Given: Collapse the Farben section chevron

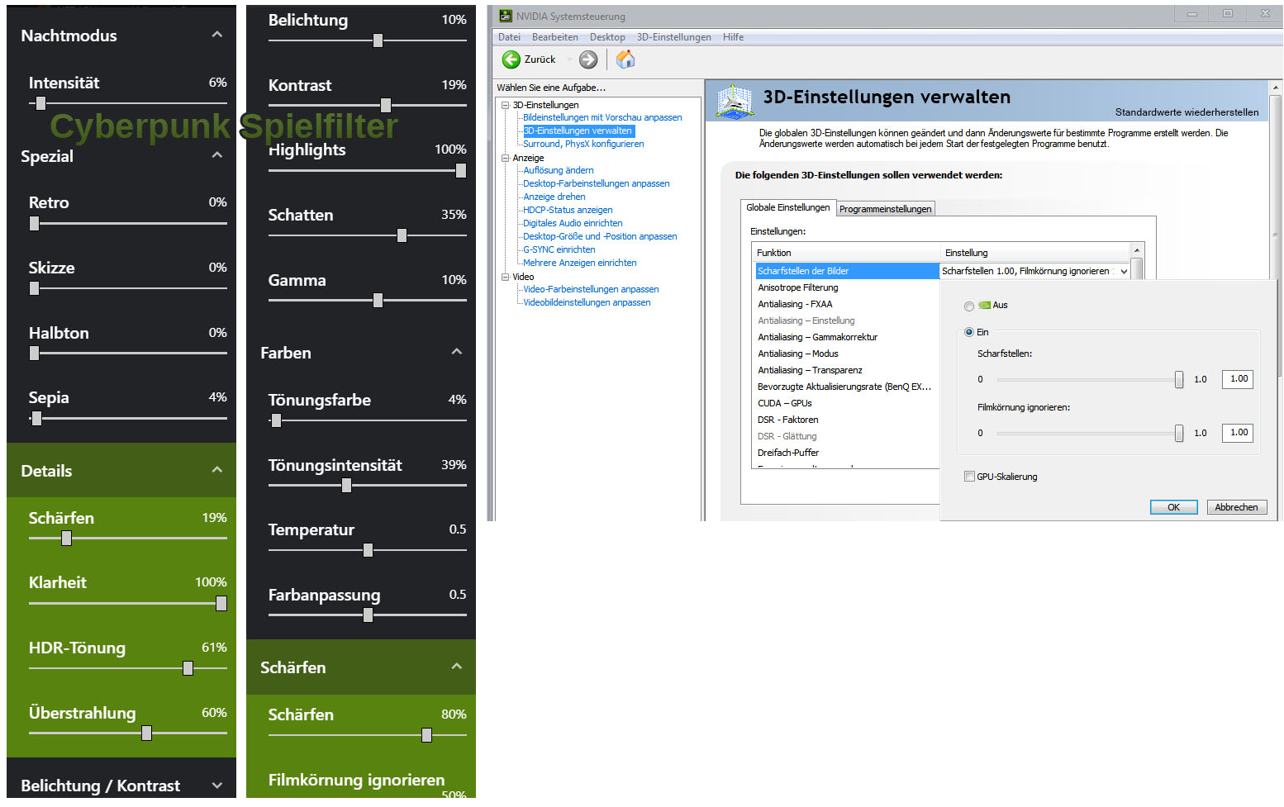Looking at the screenshot, I should point(457,352).
